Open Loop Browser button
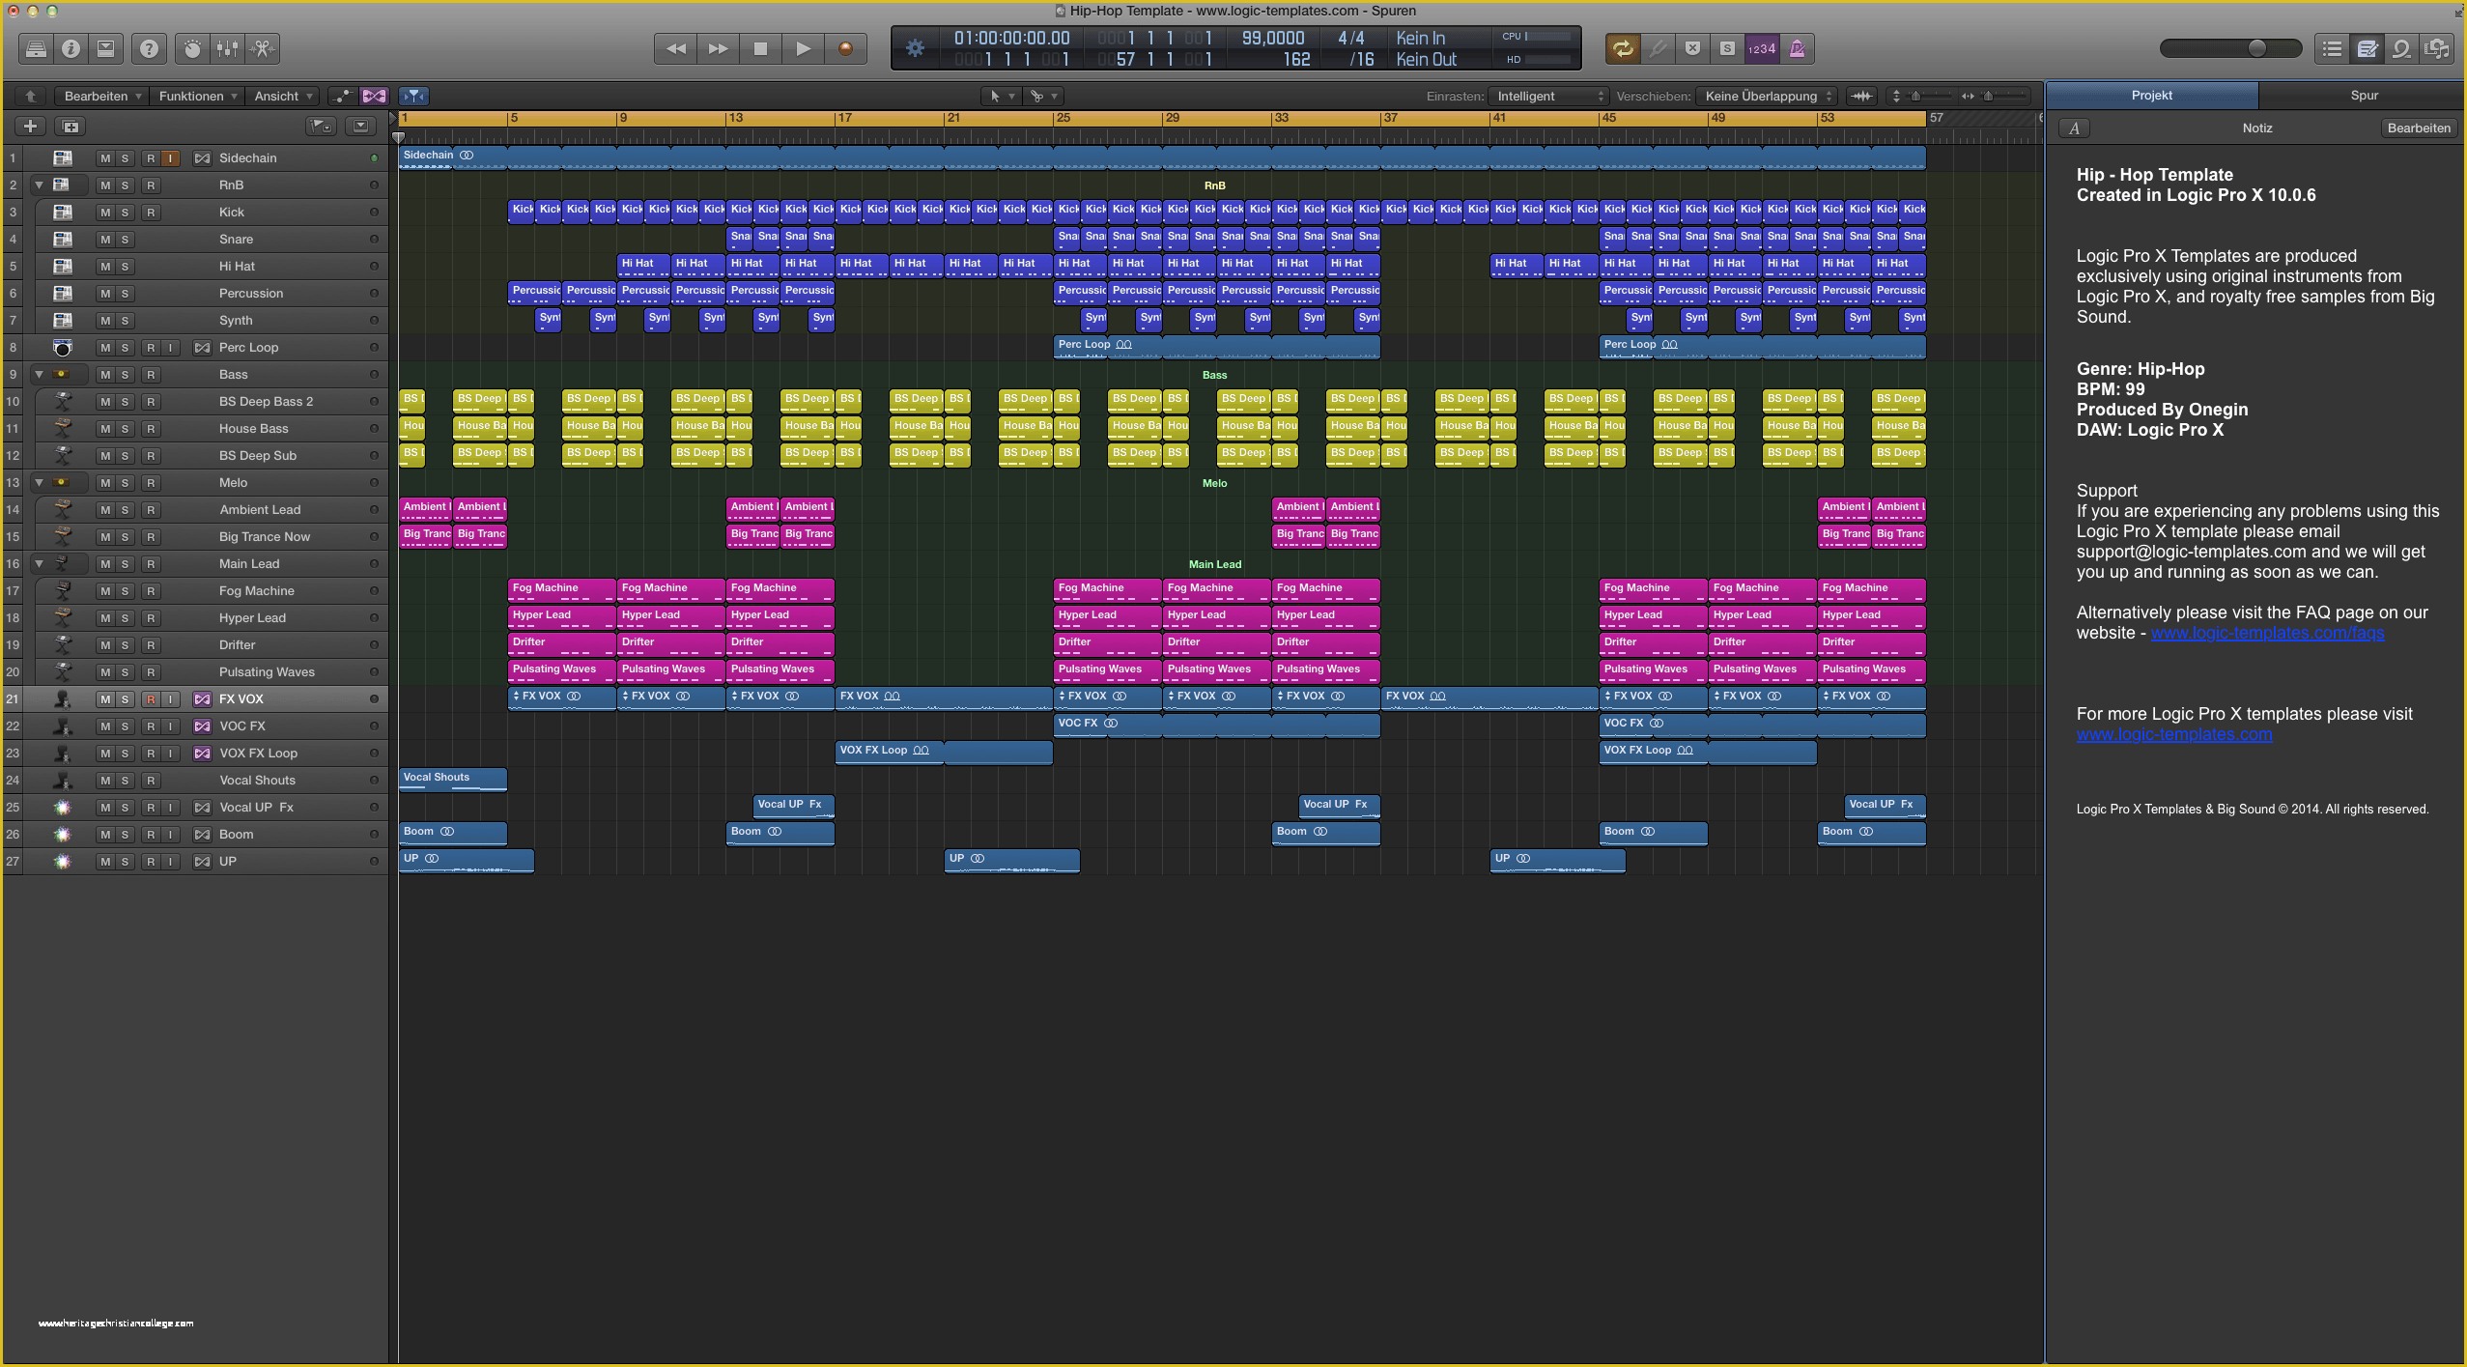Screen dimensions: 2467x1367 tap(2401, 48)
